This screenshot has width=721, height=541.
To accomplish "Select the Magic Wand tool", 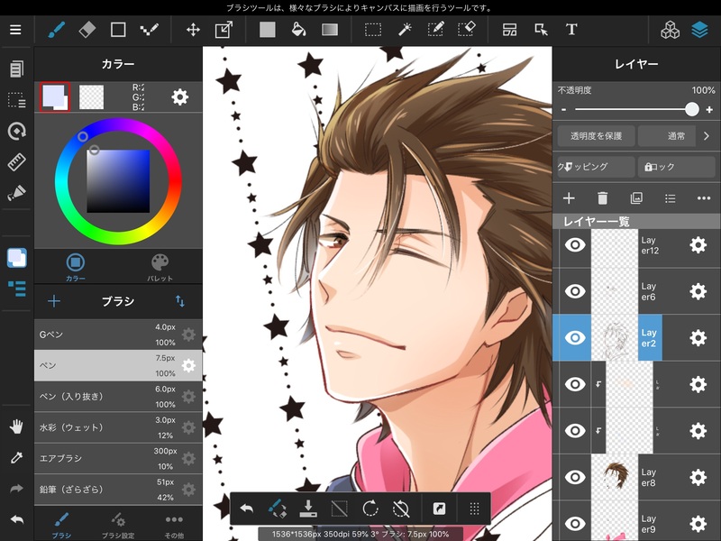I will click(x=404, y=30).
